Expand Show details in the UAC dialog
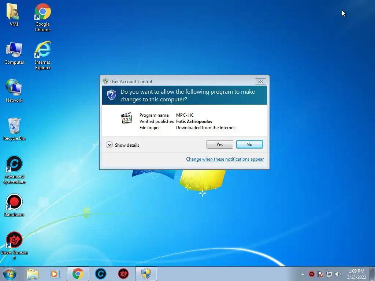The height and width of the screenshot is (281, 375). [x=123, y=145]
